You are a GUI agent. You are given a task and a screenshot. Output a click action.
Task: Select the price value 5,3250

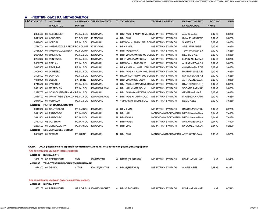(230, 134)
